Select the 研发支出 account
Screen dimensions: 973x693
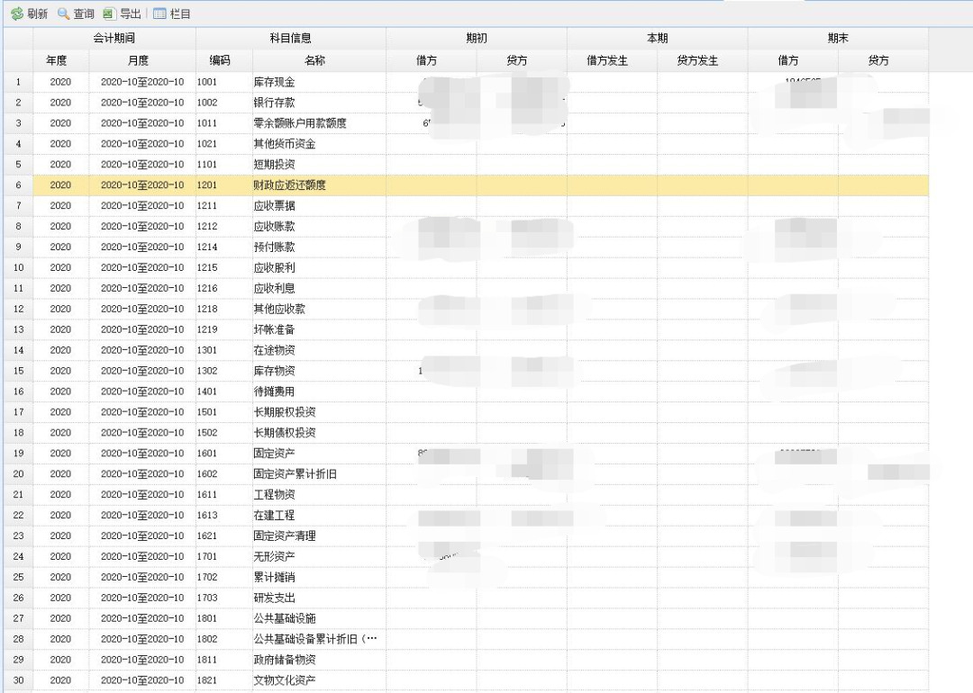(x=274, y=598)
